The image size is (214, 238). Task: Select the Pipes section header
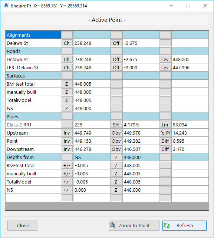33,116
